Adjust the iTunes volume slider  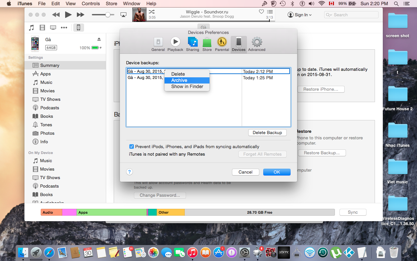click(103, 15)
